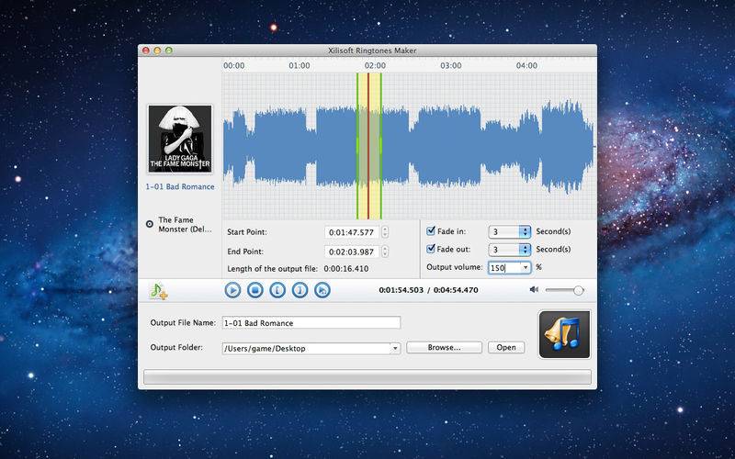Click the 04:00 mark on the timeline ruler

tap(526, 65)
